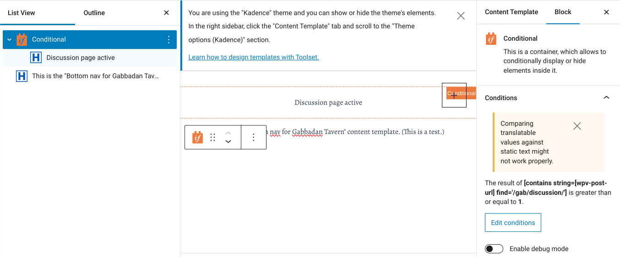This screenshot has height=257, width=620.
Task: Open options for Conditional in List View
Action: click(169, 39)
